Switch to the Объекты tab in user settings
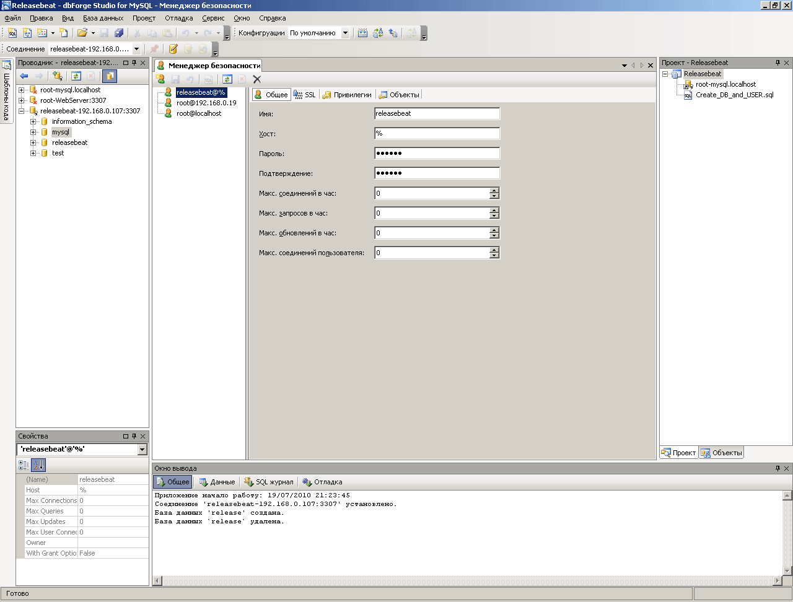 coord(399,95)
